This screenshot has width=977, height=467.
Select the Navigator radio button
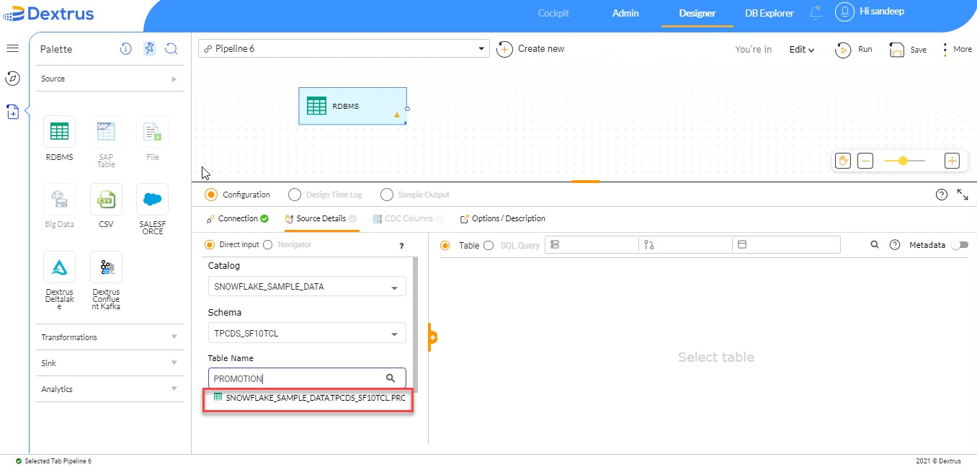268,244
